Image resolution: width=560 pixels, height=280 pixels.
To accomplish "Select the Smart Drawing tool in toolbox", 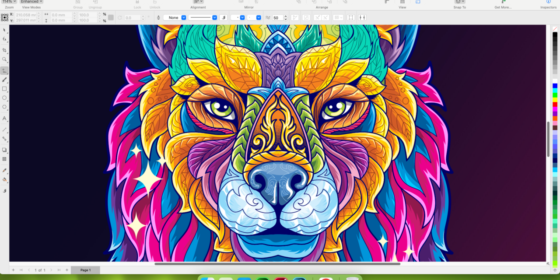I will (4, 191).
